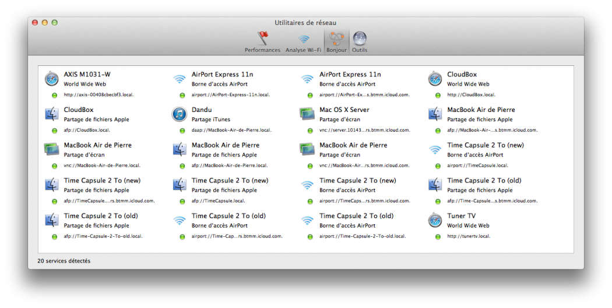Click Wi-Fi icon for Time Capsule old icloud airport
The height and width of the screenshot is (308, 612).
click(179, 220)
